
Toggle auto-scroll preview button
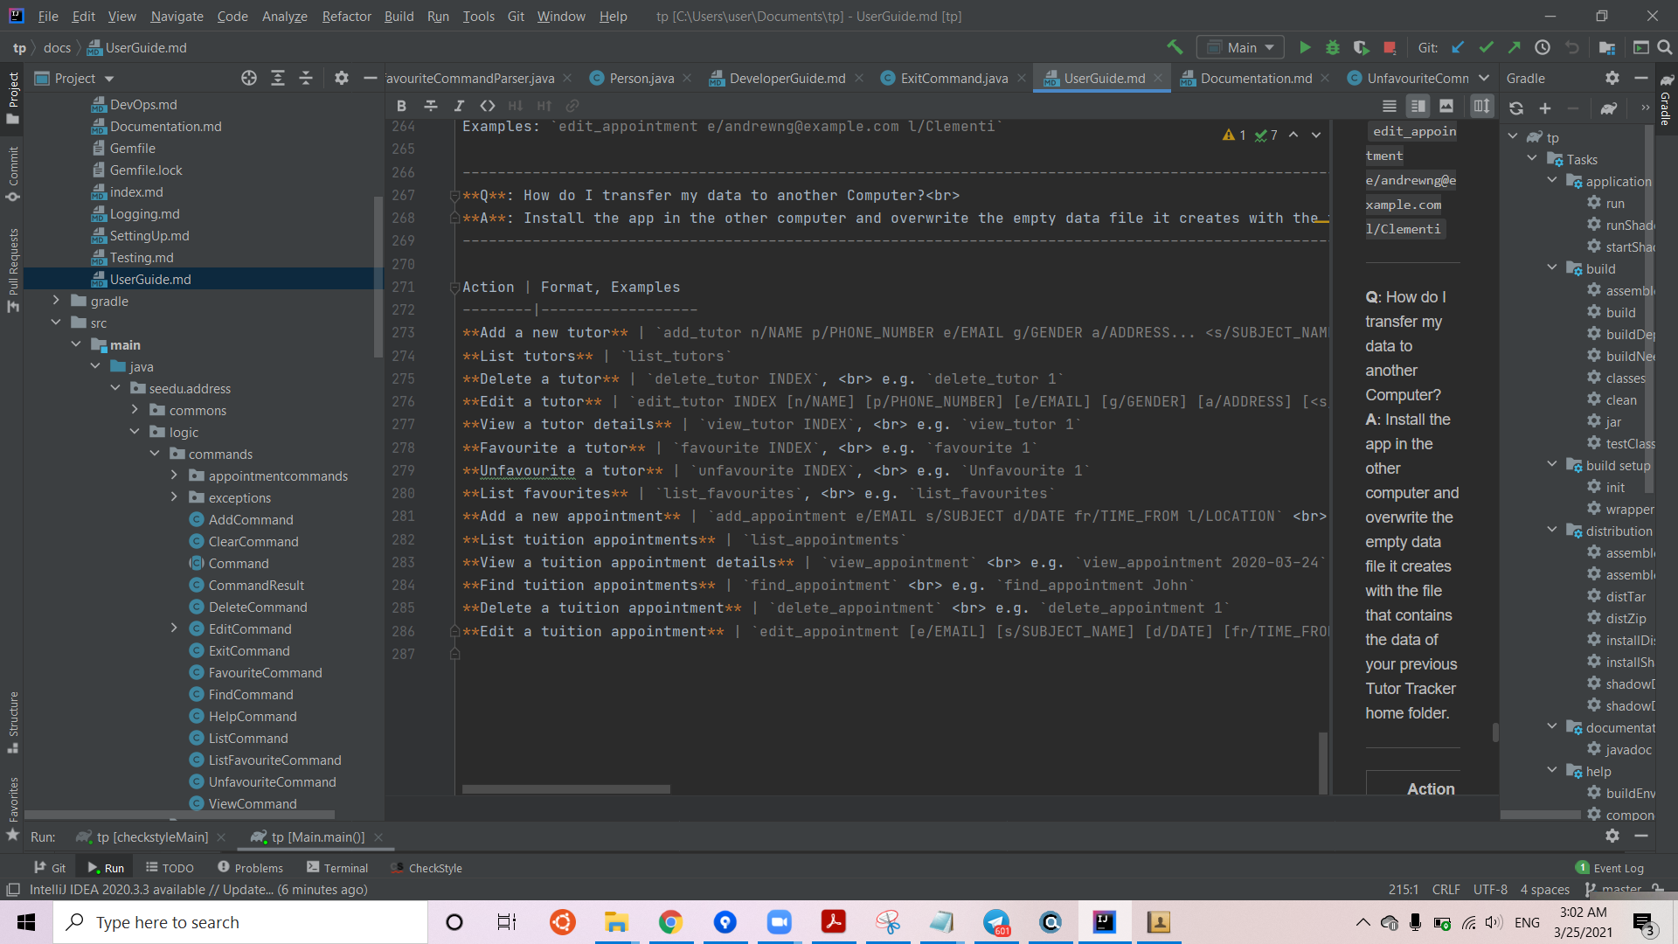1481,106
